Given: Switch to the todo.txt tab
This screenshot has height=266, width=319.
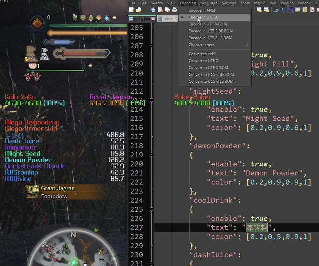Looking at the screenshot, I should pyautogui.click(x=168, y=19).
